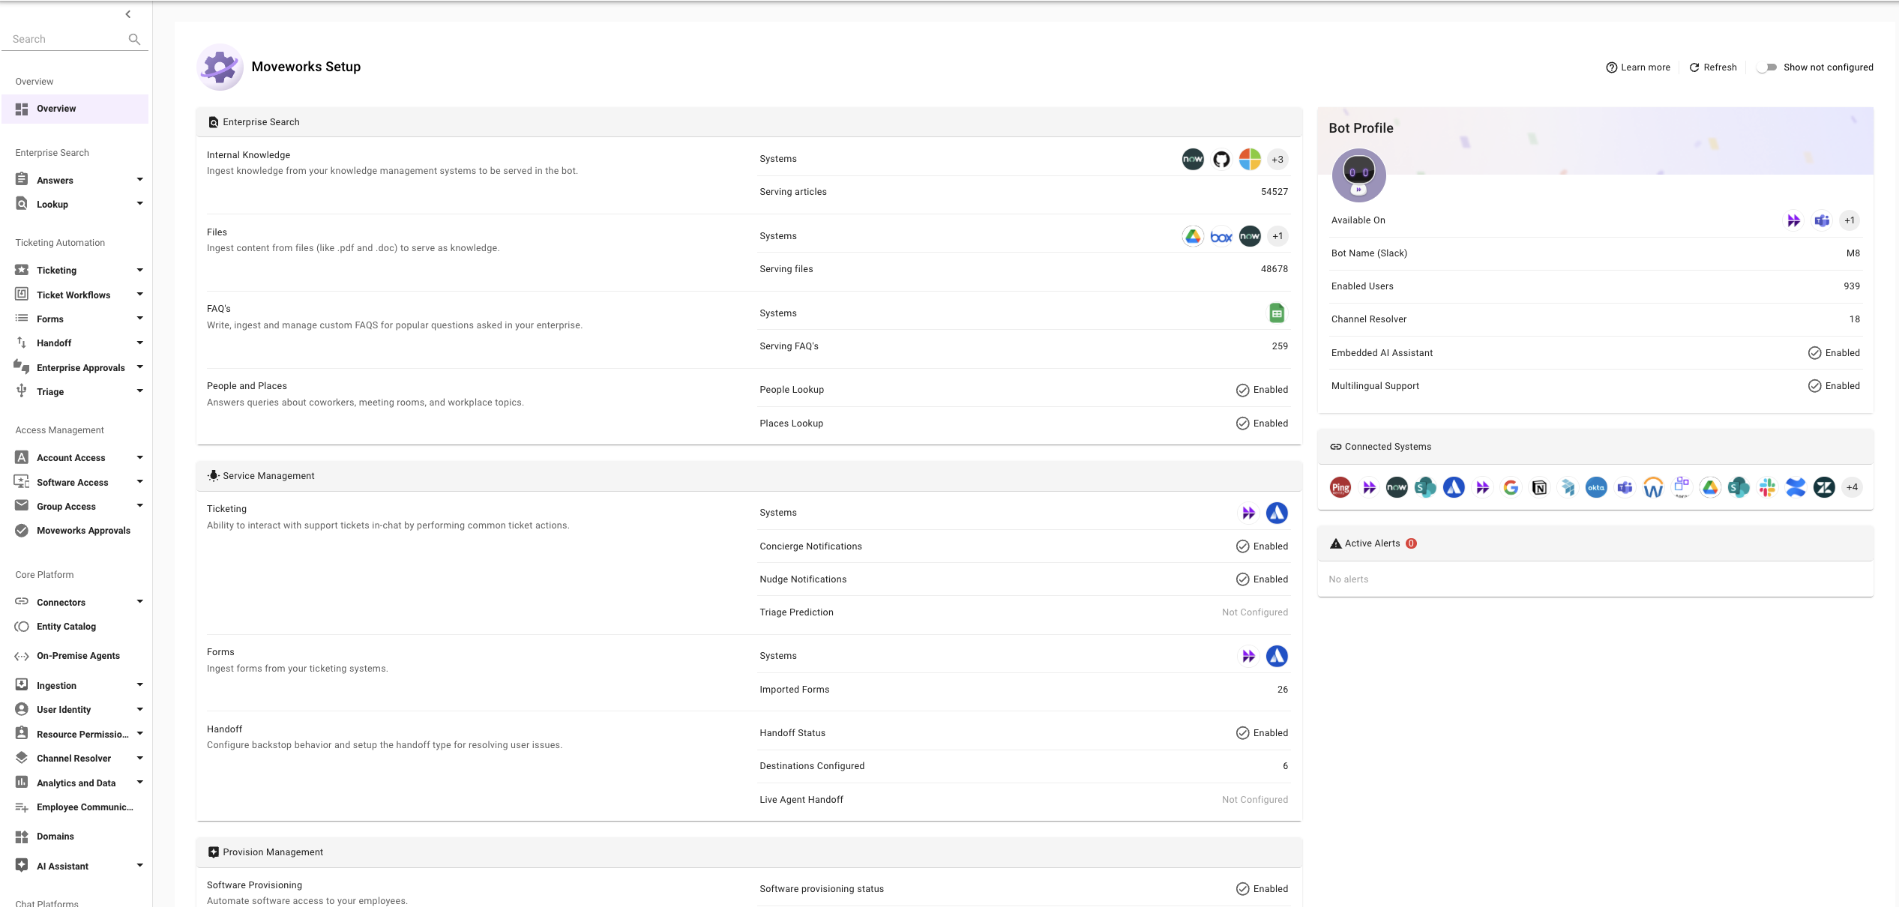Expand the Answers menu arrow
Viewport: 1899px width, 907px height.
(139, 180)
